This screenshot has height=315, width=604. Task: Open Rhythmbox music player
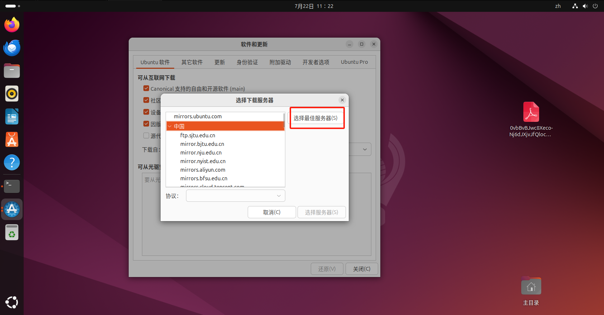point(12,94)
